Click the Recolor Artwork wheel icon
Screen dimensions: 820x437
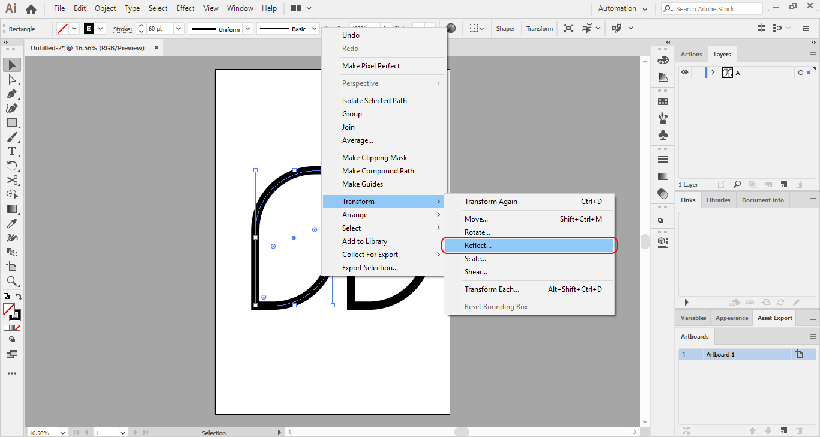pos(451,28)
